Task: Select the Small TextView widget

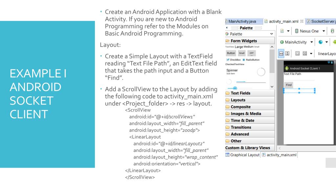Action: [x=257, y=46]
